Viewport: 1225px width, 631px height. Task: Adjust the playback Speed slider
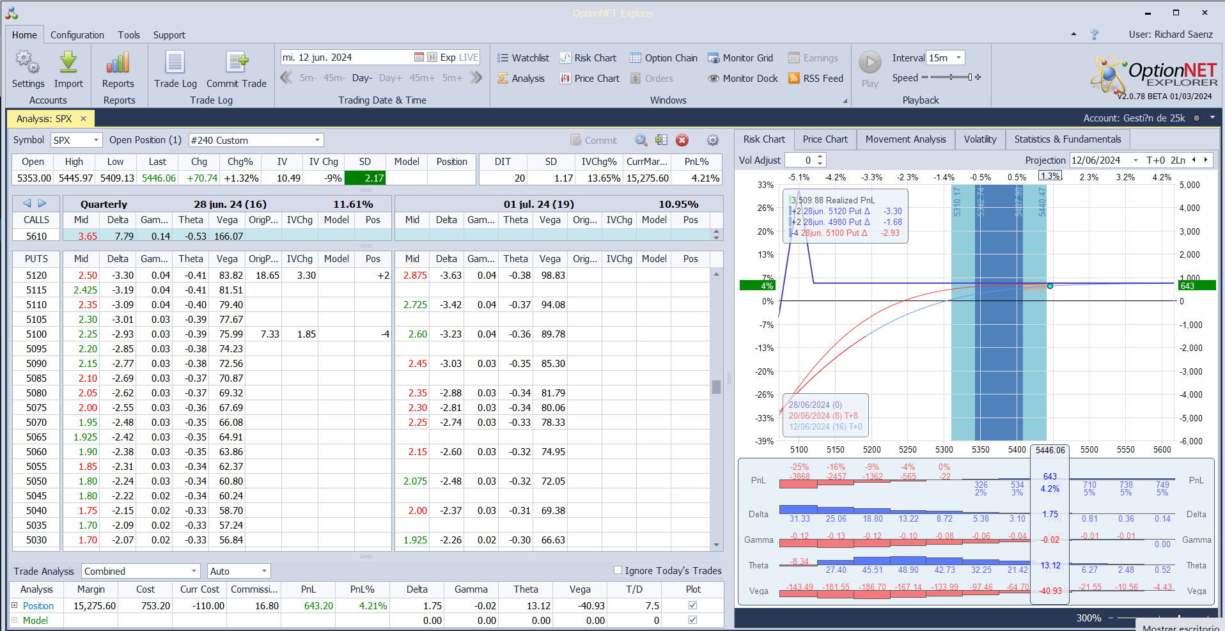pyautogui.click(x=951, y=77)
